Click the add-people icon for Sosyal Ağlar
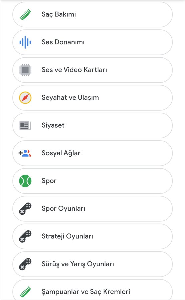The height and width of the screenshot is (300, 185). point(25,153)
